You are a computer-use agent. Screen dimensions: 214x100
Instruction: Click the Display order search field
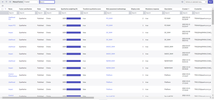click(x=137, y=13)
